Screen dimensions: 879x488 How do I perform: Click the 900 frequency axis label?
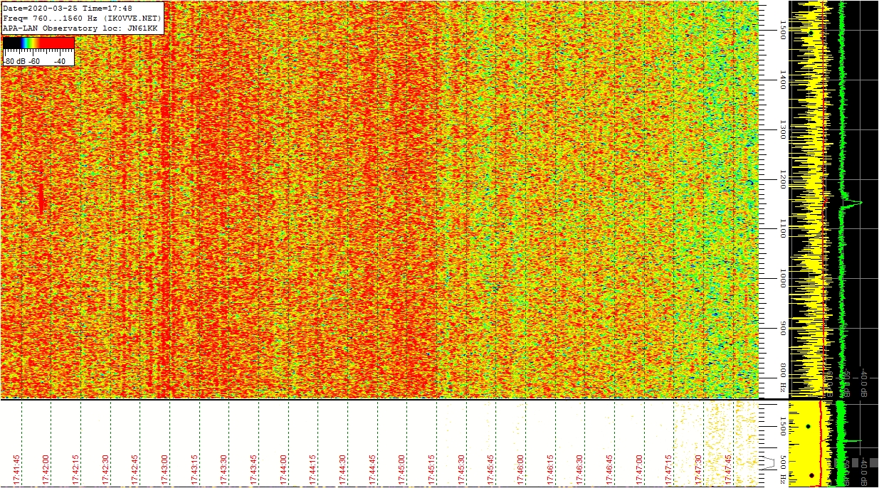[783, 328]
